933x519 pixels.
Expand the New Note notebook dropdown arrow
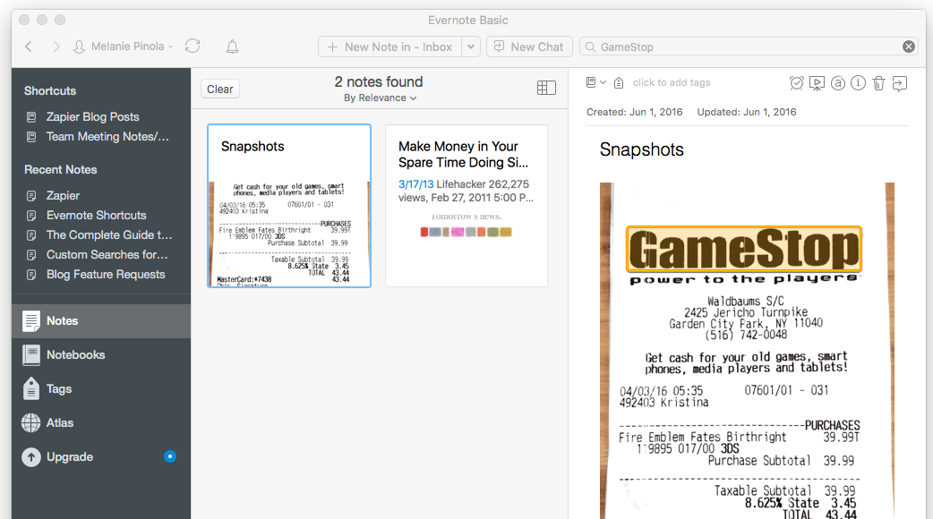[471, 47]
